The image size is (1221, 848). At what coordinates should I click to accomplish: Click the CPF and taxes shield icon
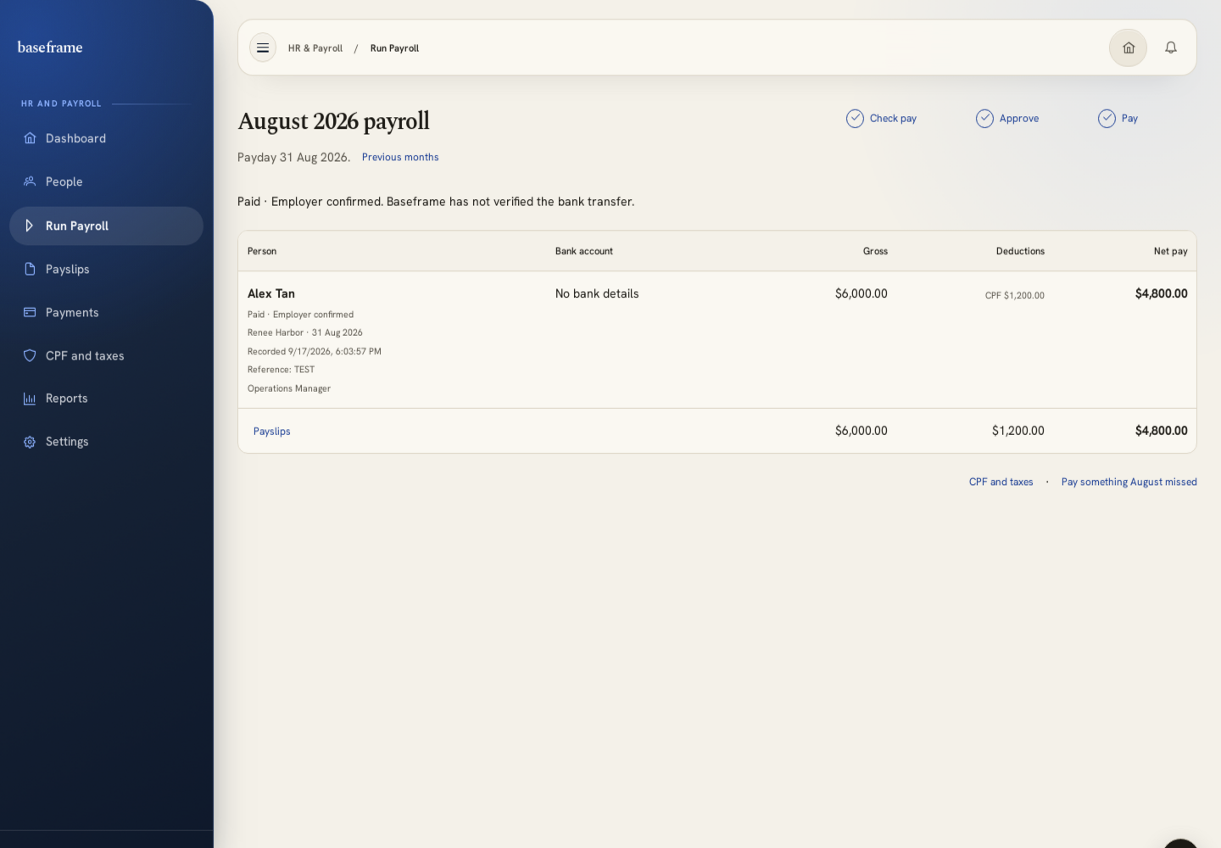point(30,355)
